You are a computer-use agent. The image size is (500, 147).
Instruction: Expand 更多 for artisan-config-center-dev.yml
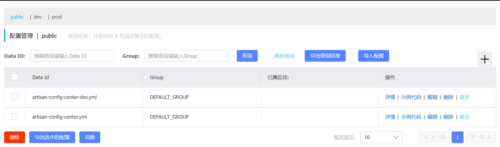click(x=465, y=97)
